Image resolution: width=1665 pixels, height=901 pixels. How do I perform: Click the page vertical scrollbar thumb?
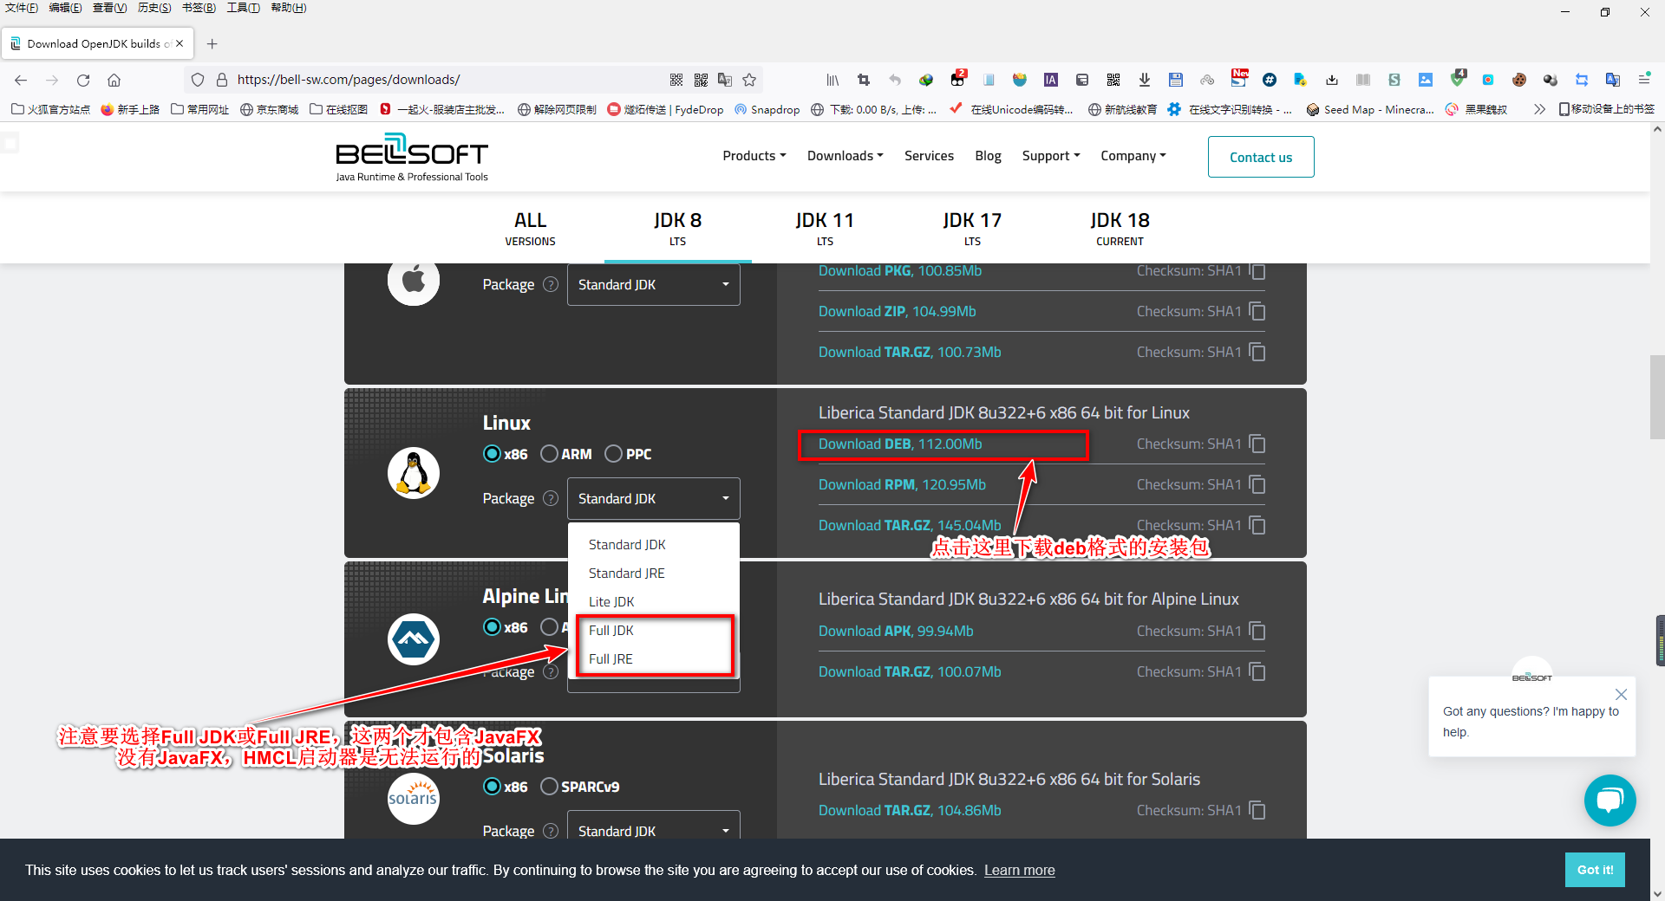[x=1657, y=397]
